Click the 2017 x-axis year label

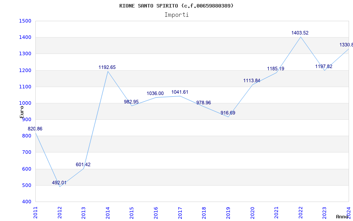[180, 213]
